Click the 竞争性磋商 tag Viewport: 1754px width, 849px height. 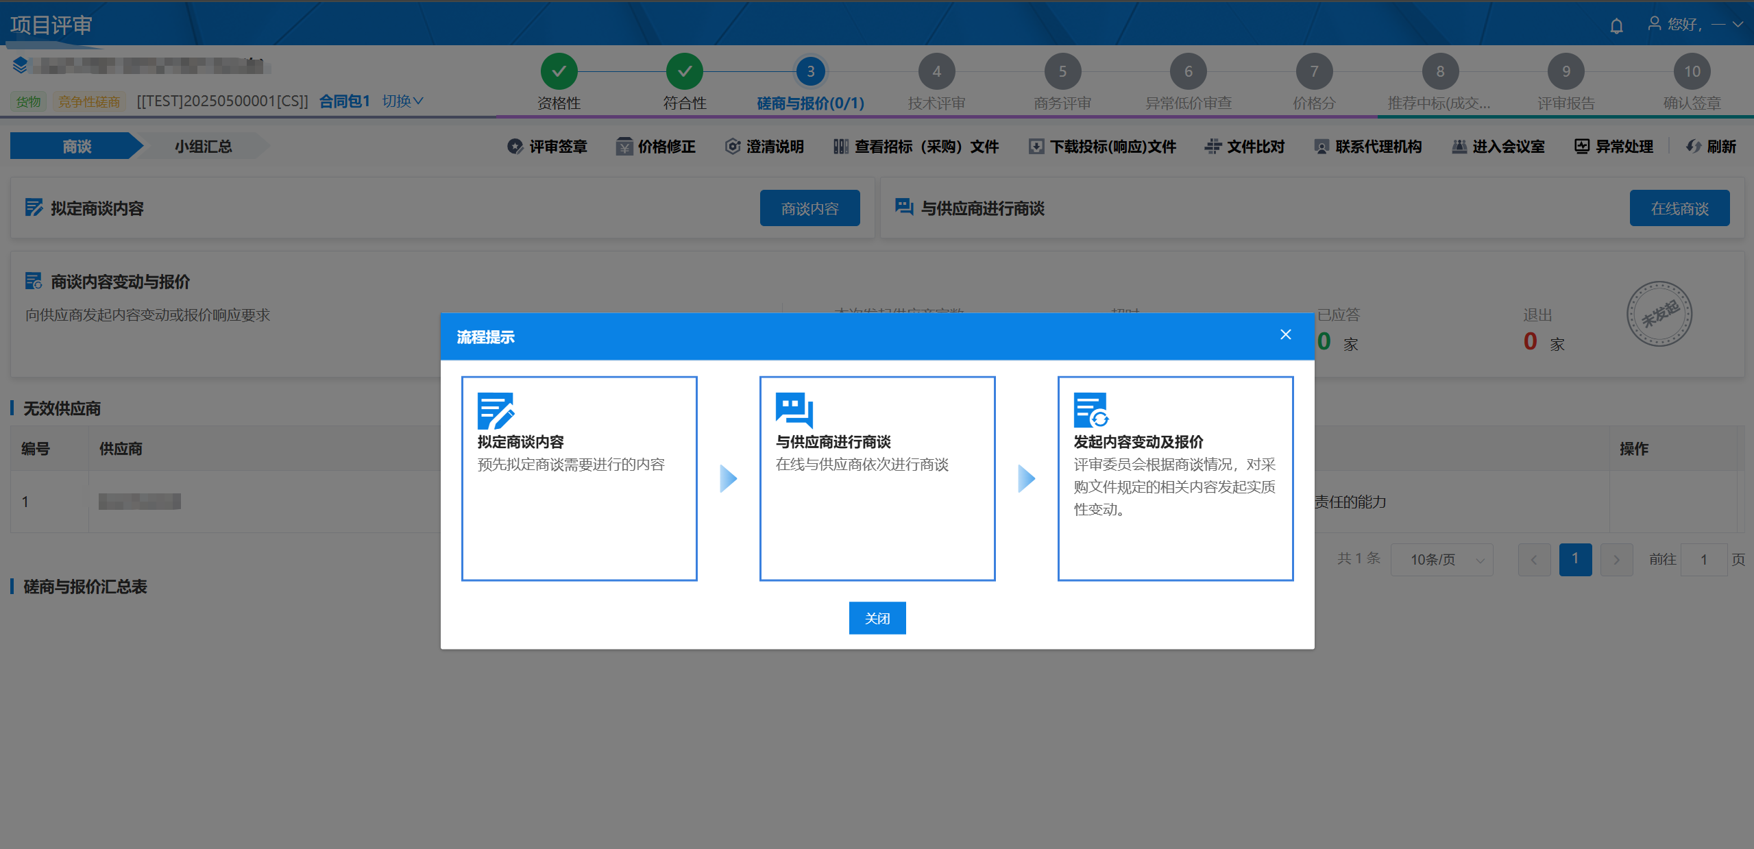(88, 102)
